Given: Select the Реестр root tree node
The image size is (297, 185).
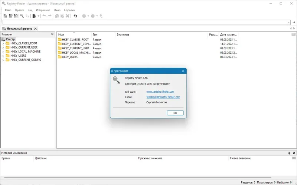Looking at the screenshot, I should (x=10, y=39).
